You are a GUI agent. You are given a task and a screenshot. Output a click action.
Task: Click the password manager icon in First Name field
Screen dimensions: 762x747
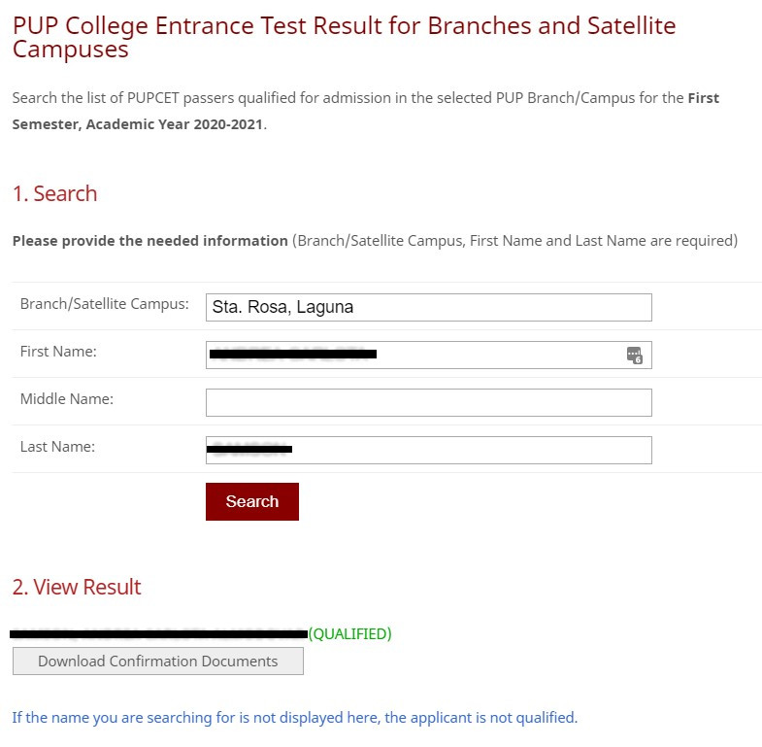(x=635, y=356)
